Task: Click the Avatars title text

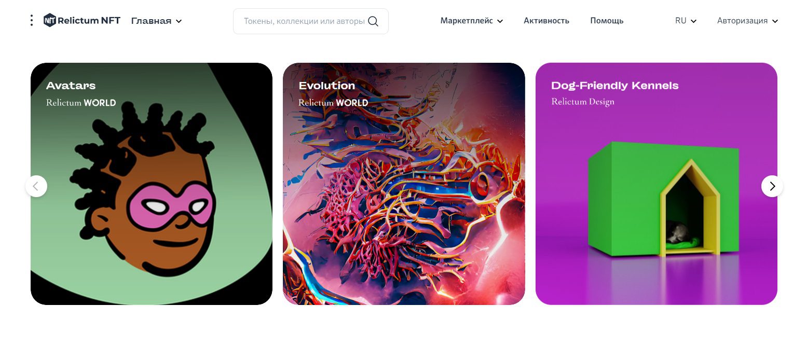Action: [x=71, y=86]
